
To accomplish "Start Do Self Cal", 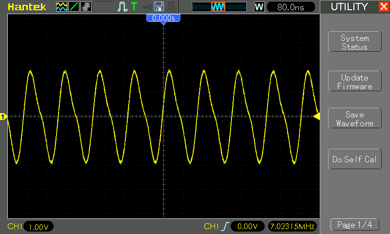I will [355, 159].
